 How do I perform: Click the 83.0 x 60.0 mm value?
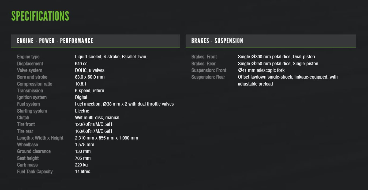pos(90,77)
